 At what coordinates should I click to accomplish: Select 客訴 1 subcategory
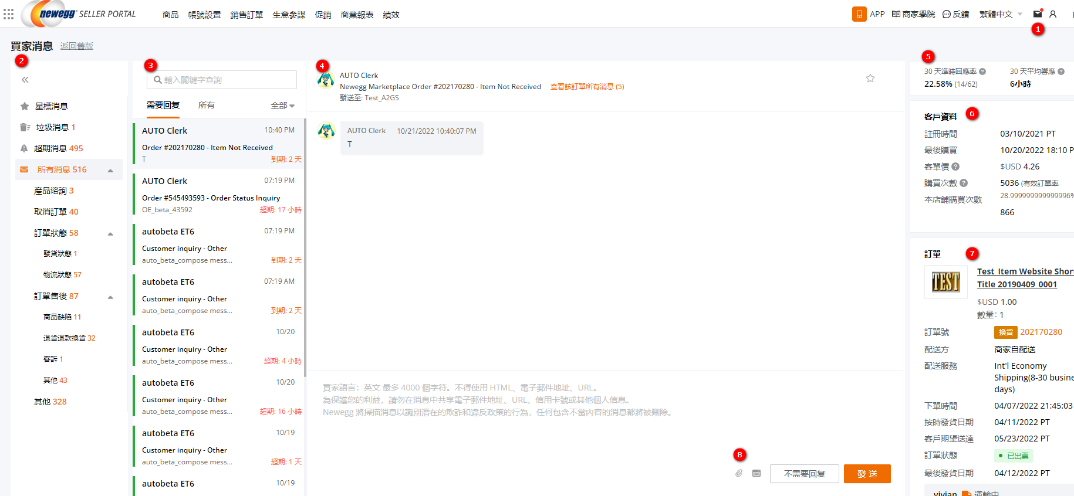point(53,359)
